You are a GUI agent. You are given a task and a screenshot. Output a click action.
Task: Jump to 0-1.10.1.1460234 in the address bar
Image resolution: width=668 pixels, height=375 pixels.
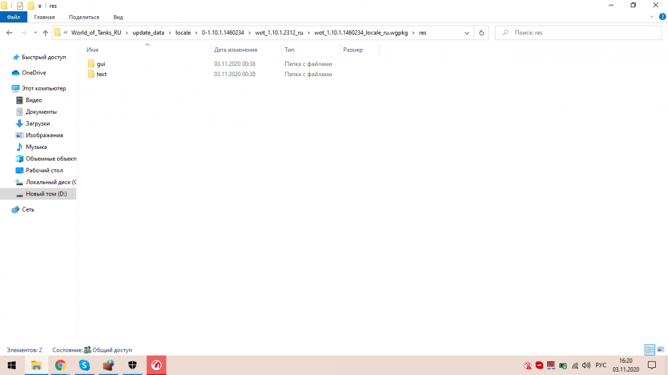point(223,33)
